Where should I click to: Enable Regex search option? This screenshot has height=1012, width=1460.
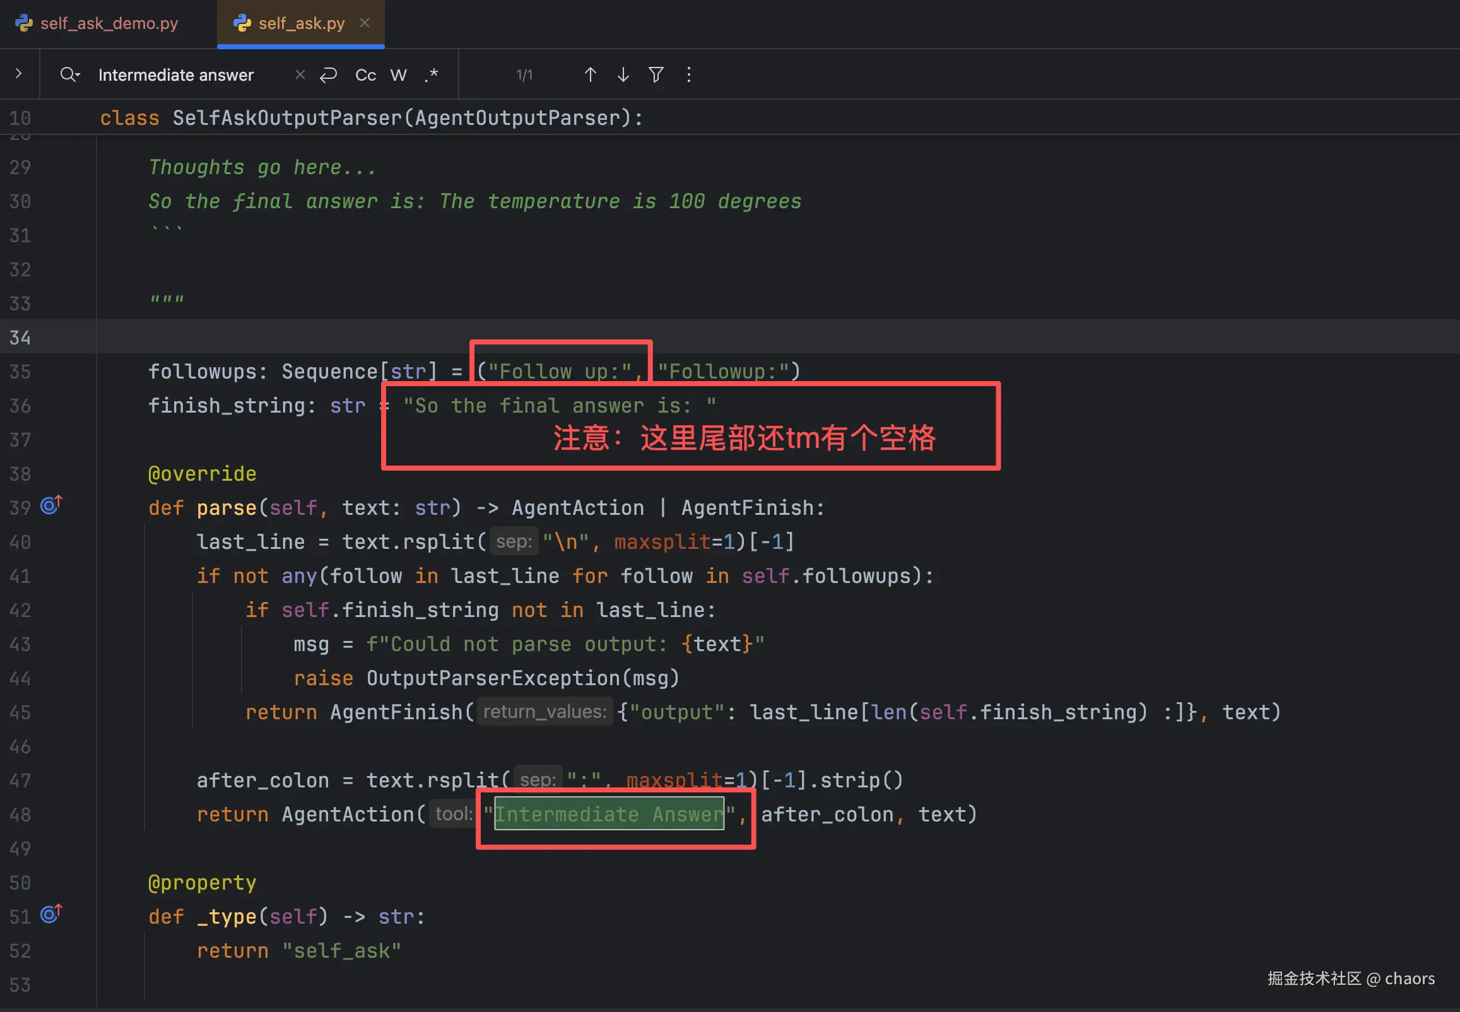(431, 75)
